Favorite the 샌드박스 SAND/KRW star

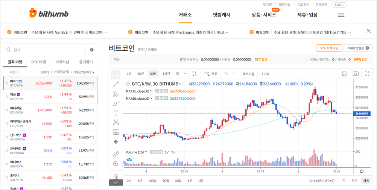(7, 137)
